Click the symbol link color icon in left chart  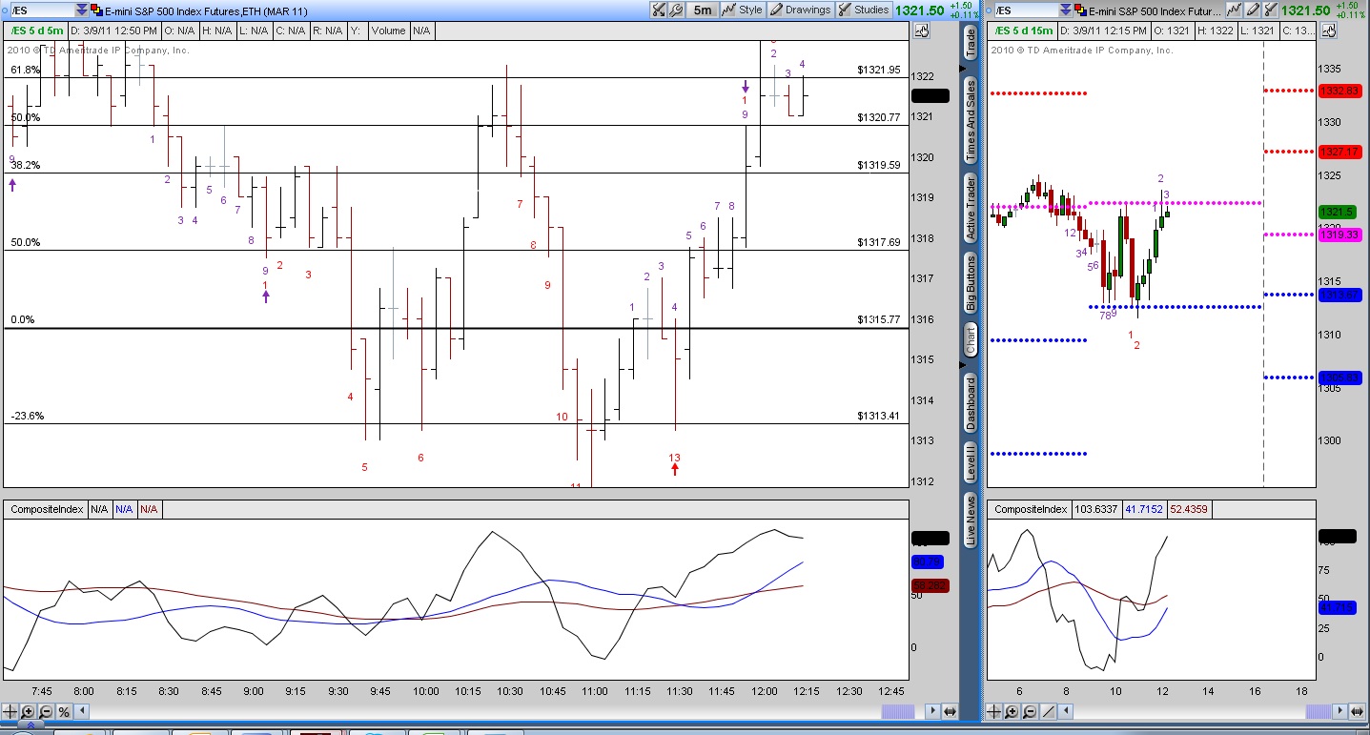pyautogui.click(x=94, y=10)
